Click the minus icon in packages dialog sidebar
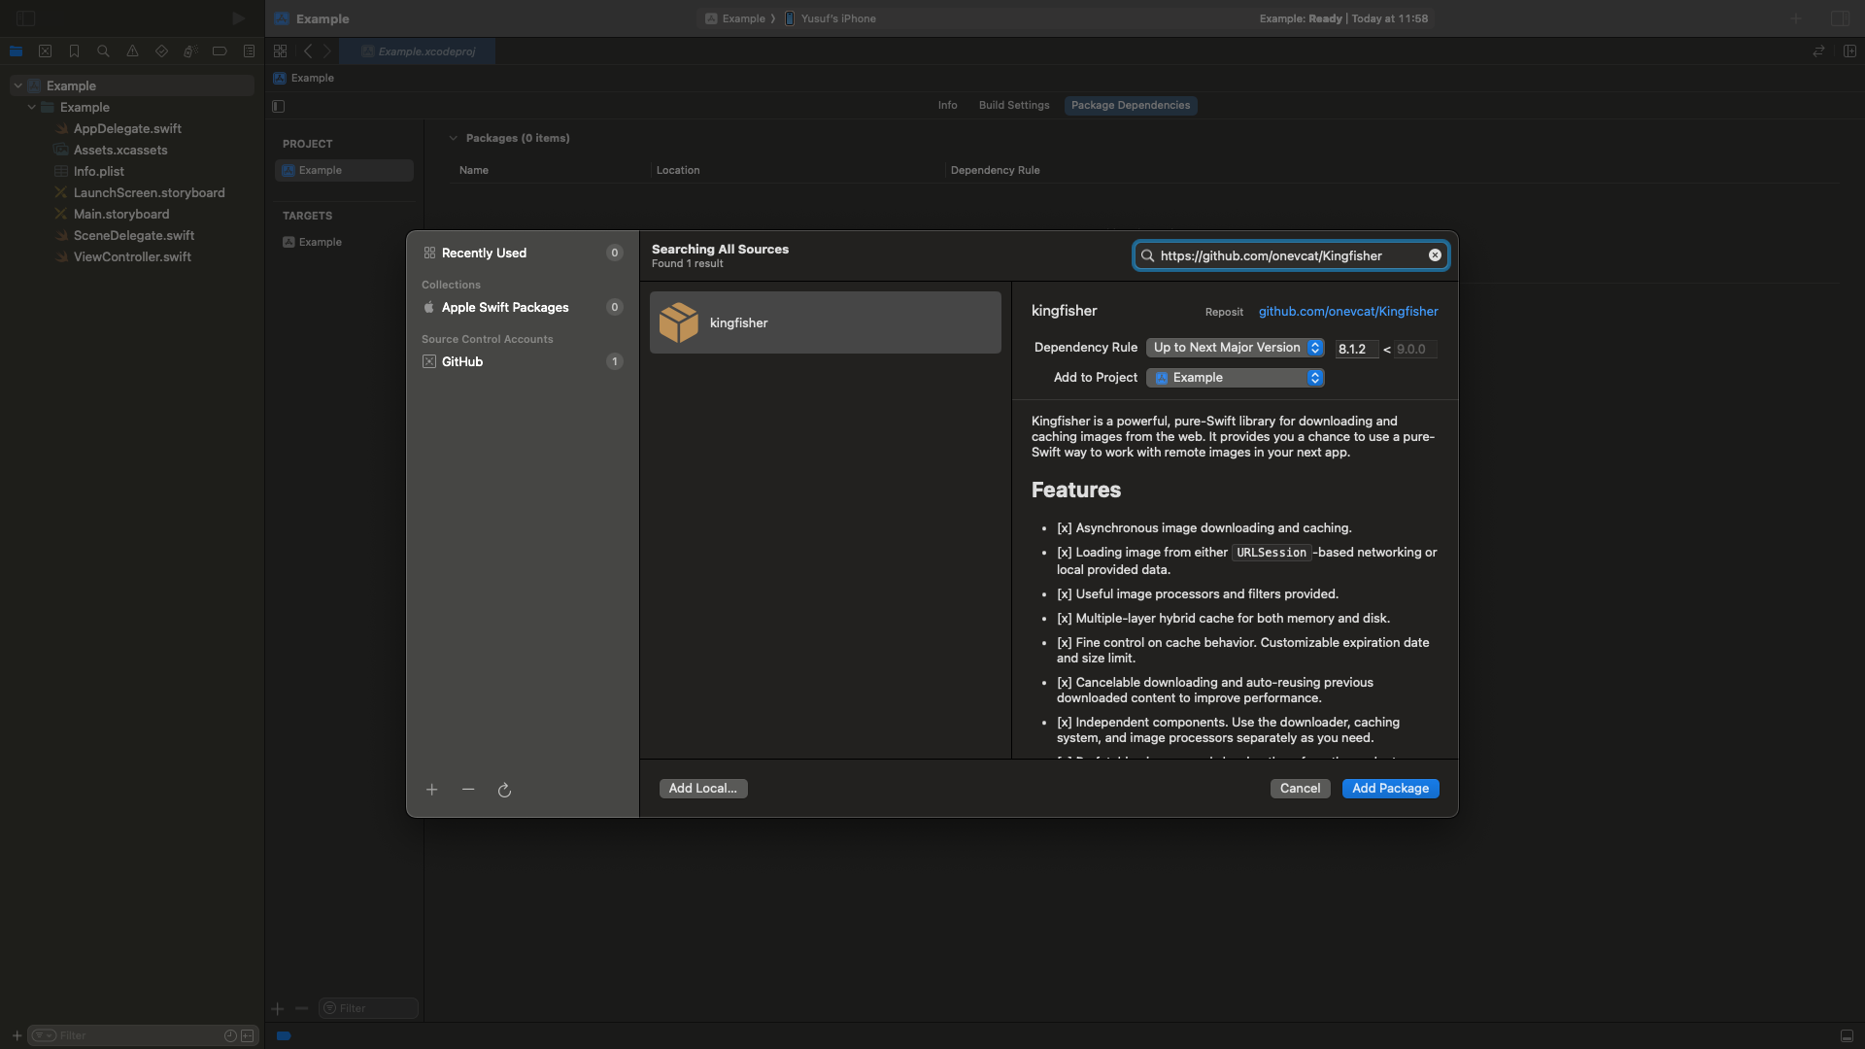 [x=468, y=790]
